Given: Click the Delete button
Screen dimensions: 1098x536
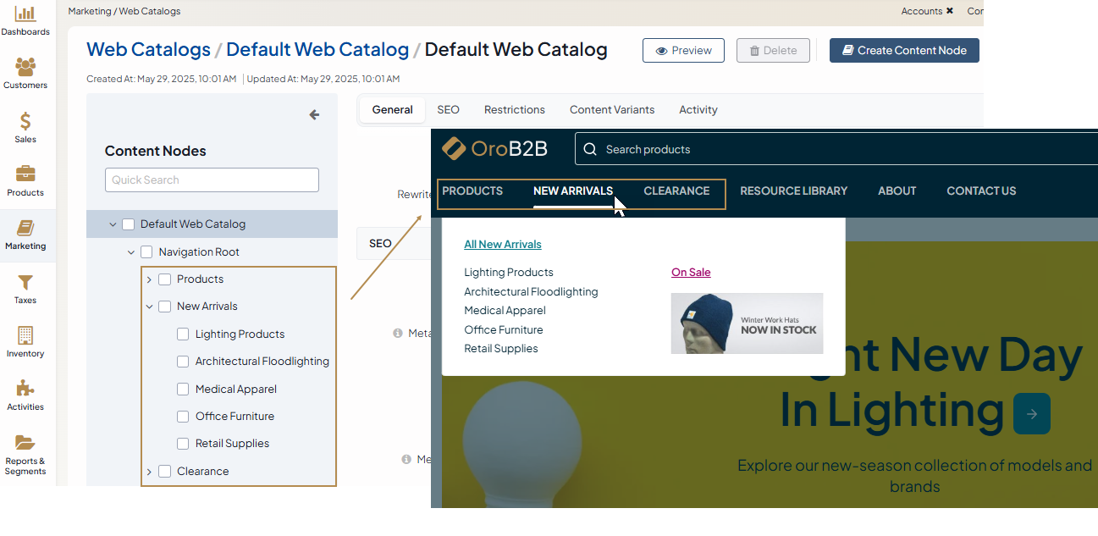Looking at the screenshot, I should (773, 51).
